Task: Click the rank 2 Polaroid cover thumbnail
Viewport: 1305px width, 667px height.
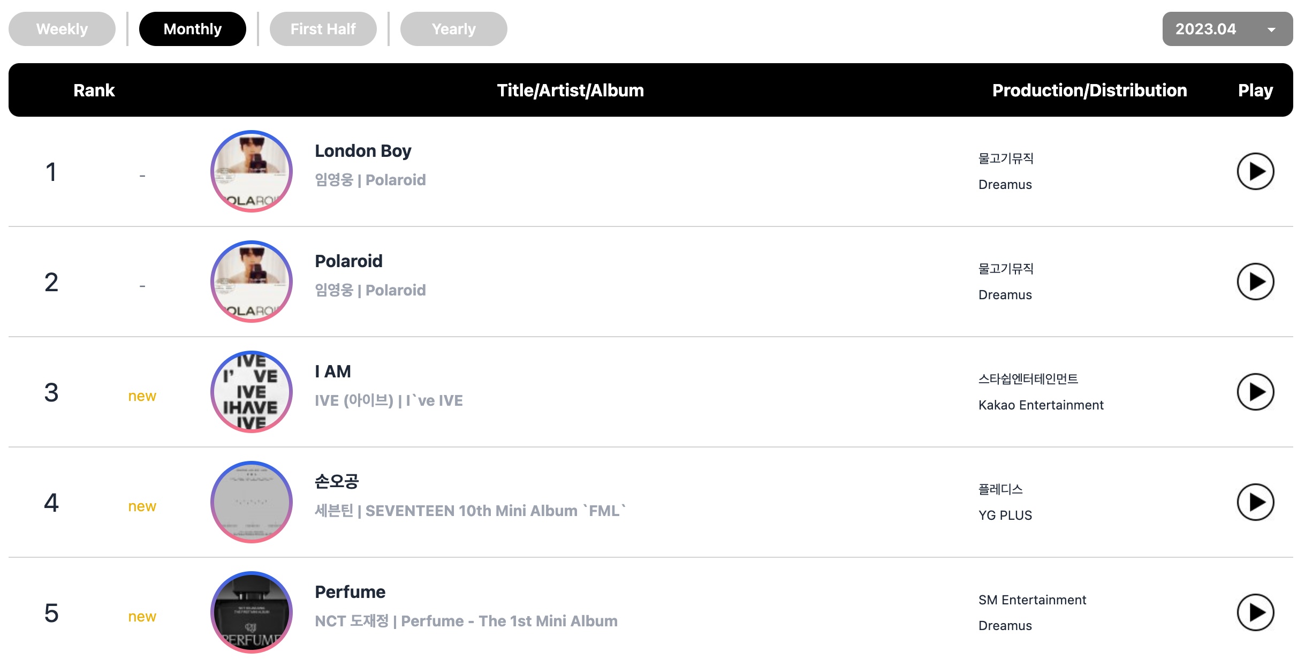Action: tap(252, 282)
